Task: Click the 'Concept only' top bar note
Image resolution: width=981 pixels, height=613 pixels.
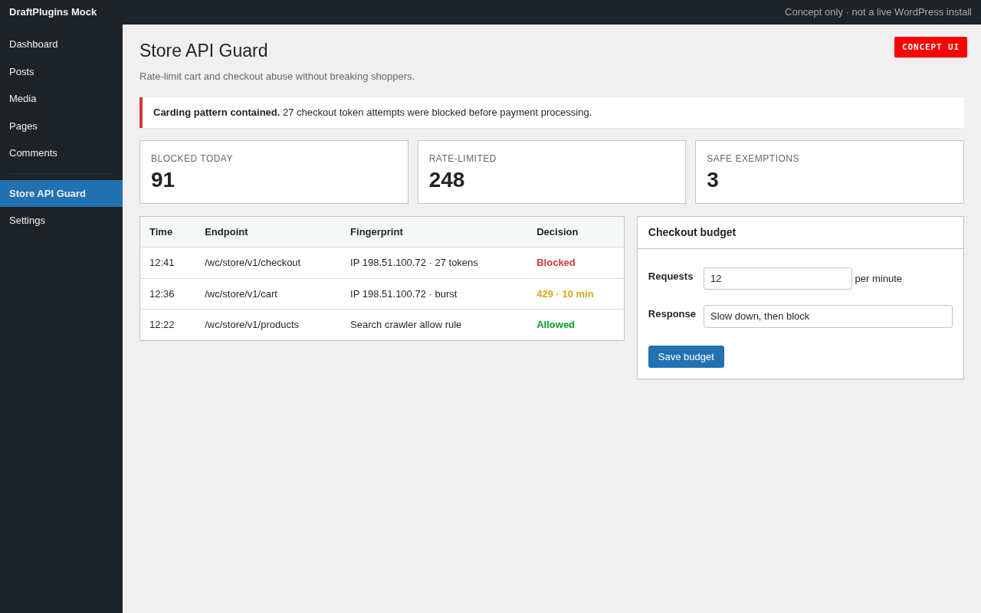Action: (x=878, y=12)
